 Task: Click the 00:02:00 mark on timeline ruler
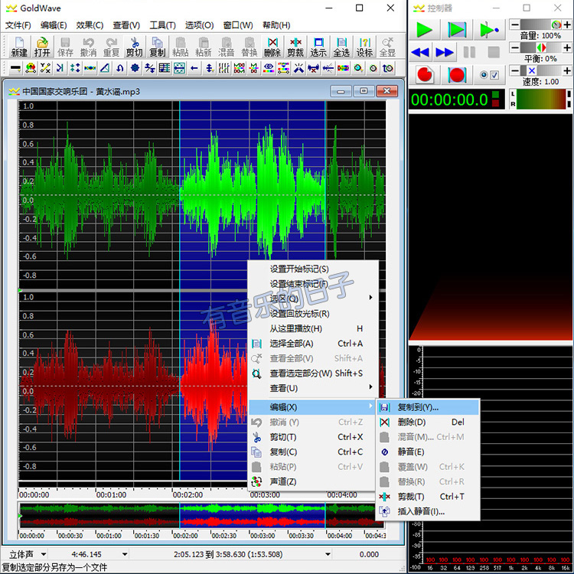pyautogui.click(x=188, y=494)
